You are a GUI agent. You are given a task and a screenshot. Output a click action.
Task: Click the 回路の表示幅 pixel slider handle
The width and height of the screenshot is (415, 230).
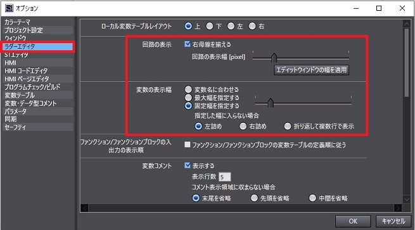[x=274, y=58]
